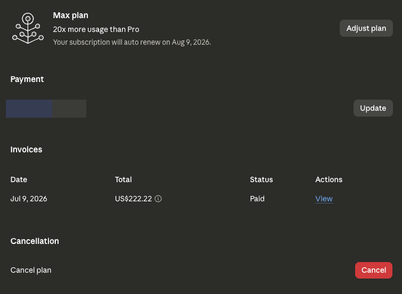Click the Status column header

[261, 179]
